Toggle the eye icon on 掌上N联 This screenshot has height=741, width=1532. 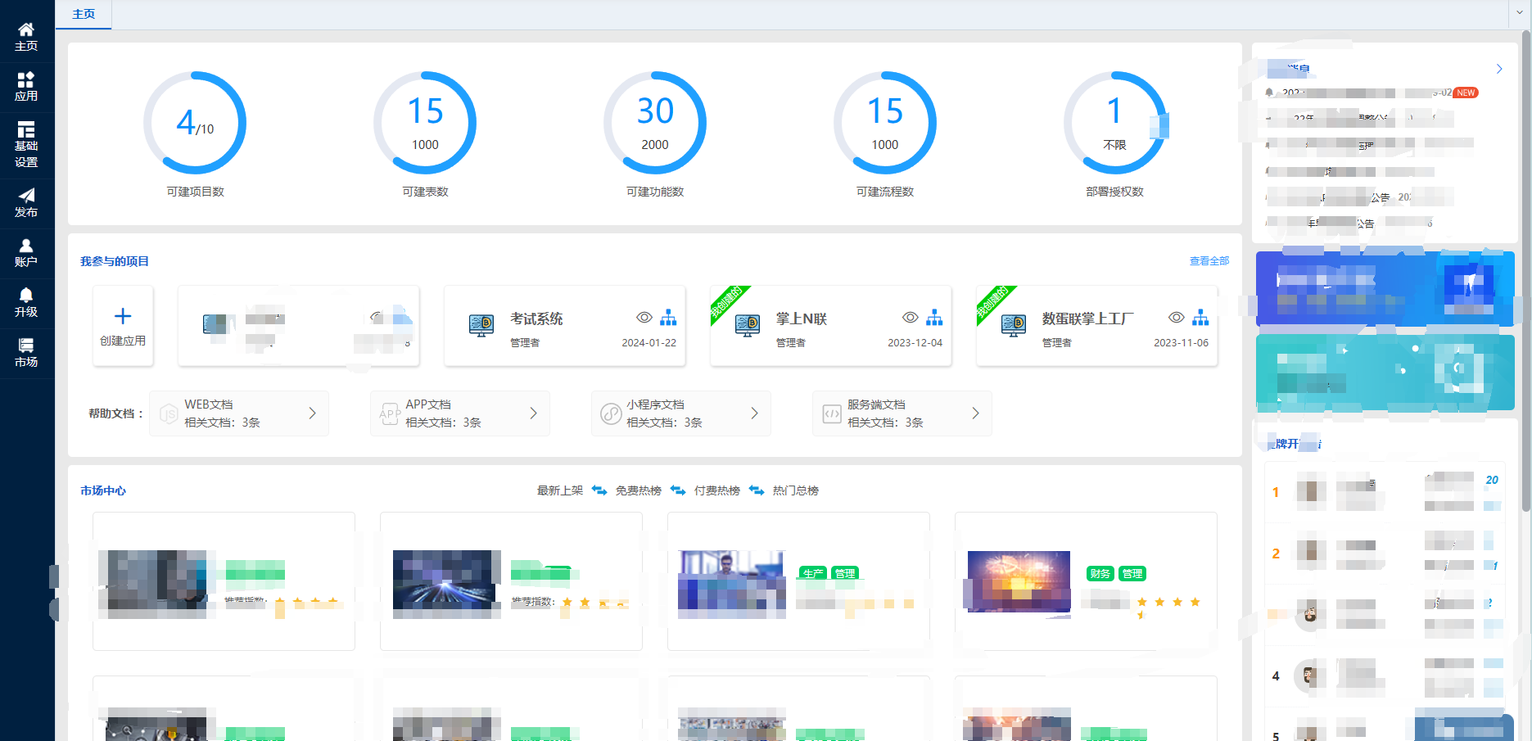[911, 318]
